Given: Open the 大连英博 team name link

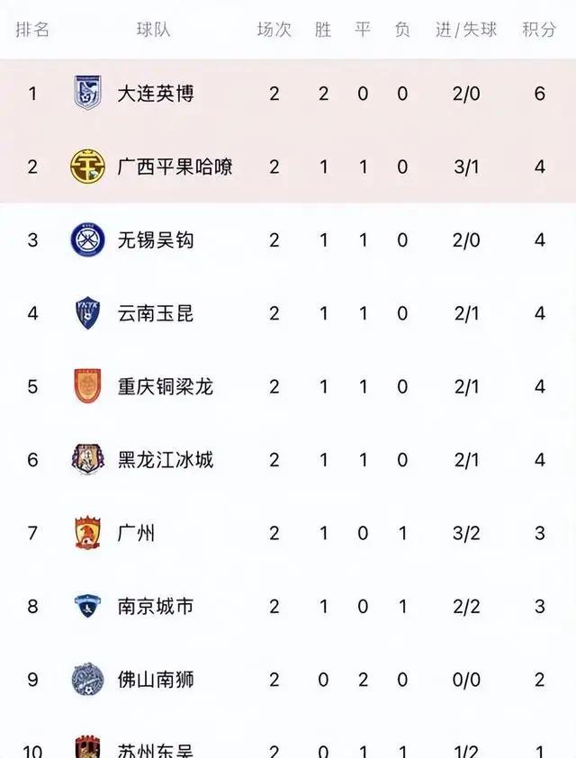Looking at the screenshot, I should point(156,94).
